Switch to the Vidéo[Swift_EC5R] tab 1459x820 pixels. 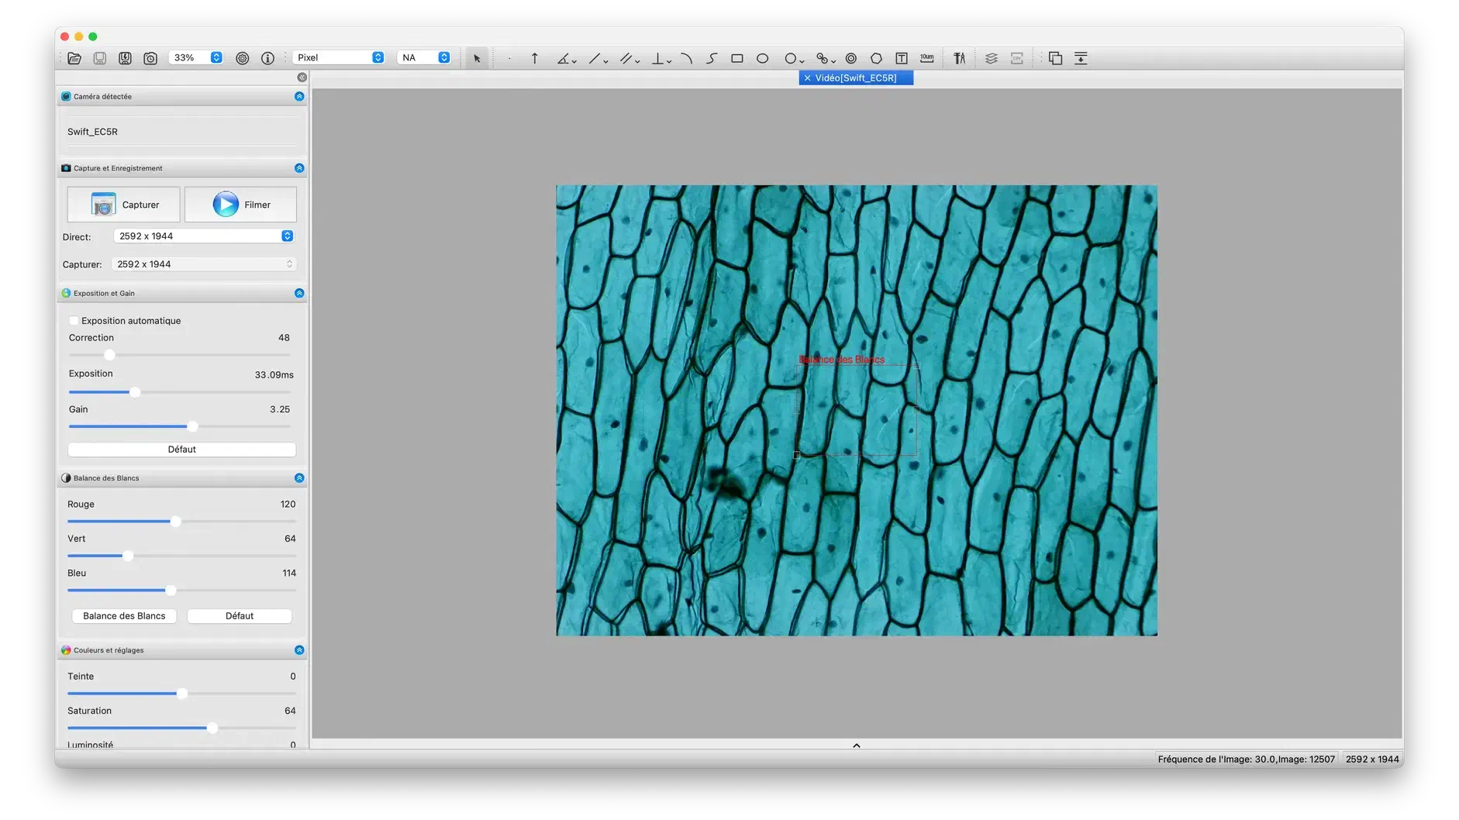click(856, 78)
